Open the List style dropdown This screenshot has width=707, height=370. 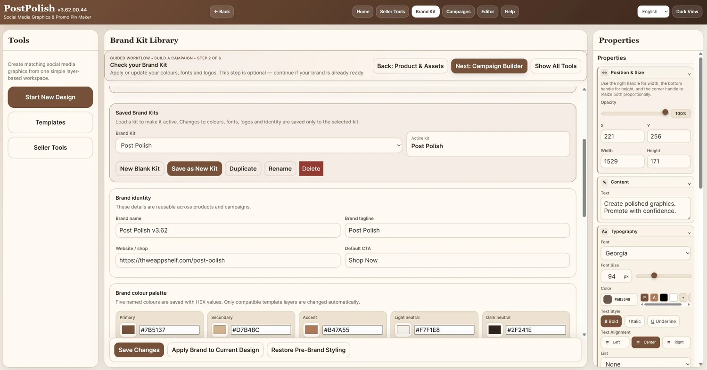pos(646,364)
